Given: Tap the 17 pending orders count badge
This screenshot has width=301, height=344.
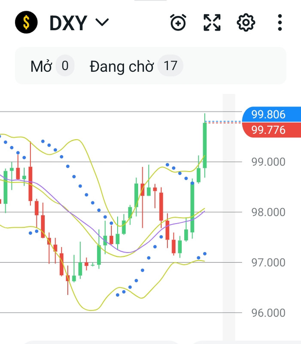Looking at the screenshot, I should (170, 66).
